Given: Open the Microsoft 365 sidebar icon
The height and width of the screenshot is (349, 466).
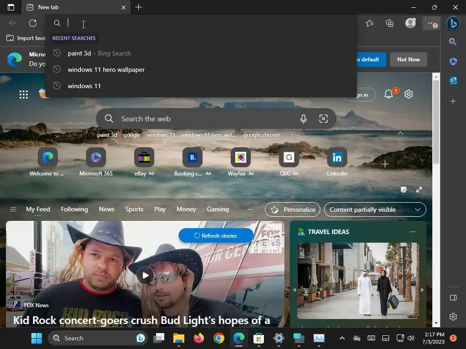Looking at the screenshot, I should click(453, 61).
